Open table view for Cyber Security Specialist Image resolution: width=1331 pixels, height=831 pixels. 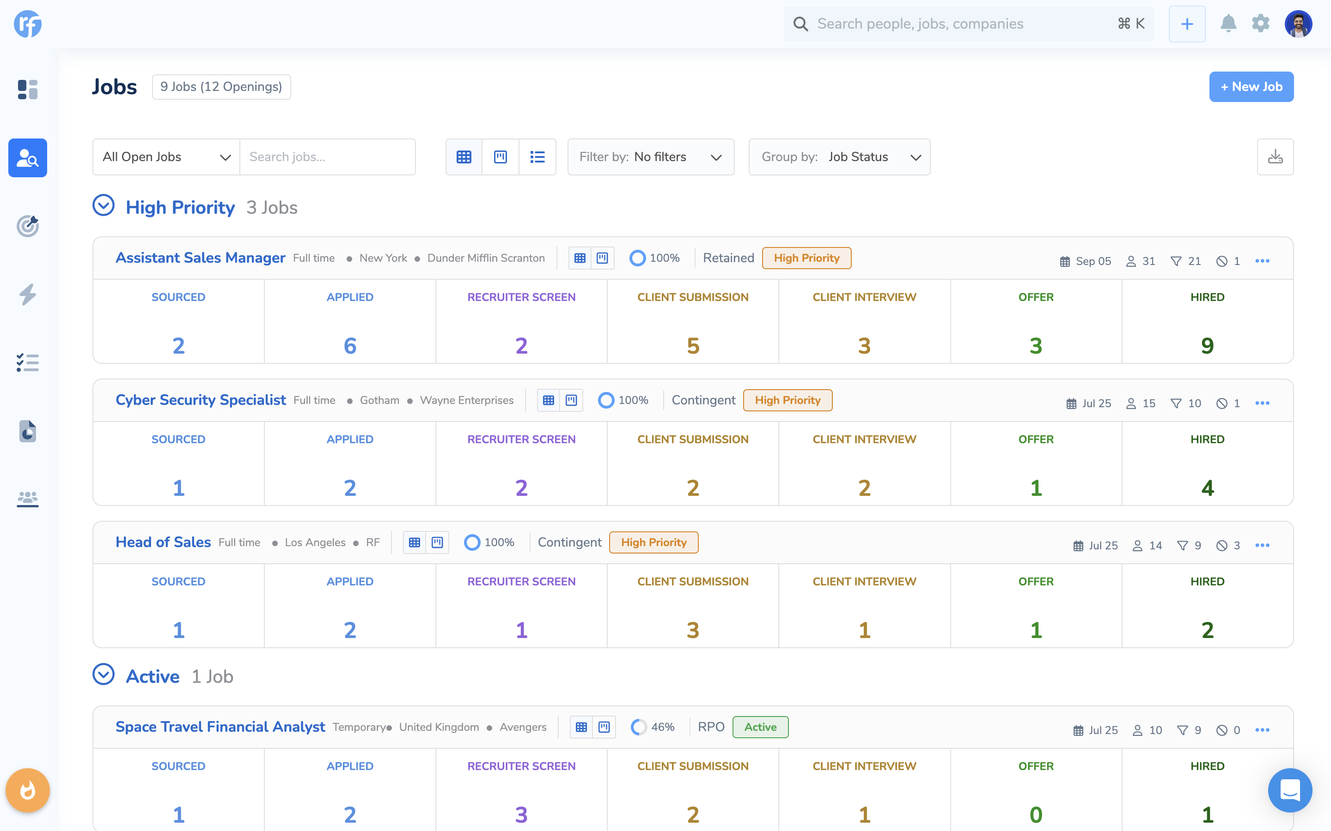(x=549, y=401)
